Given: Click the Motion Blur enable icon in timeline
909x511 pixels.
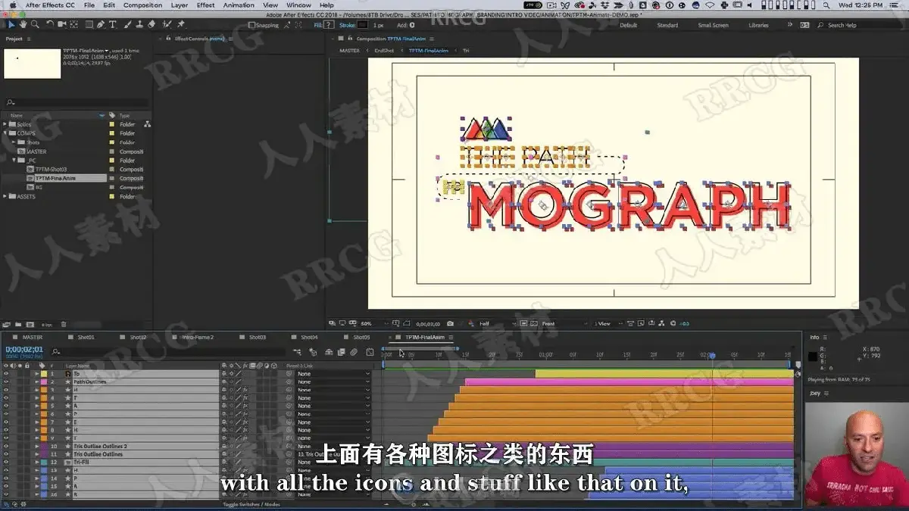Looking at the screenshot, I should click(x=353, y=351).
